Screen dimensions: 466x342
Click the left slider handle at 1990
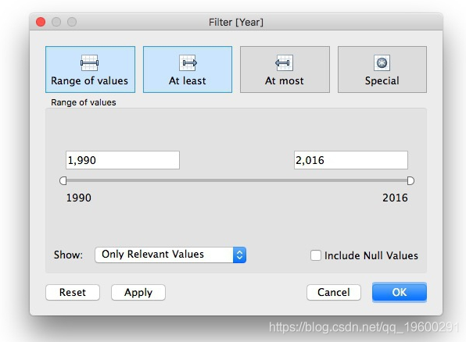point(63,180)
